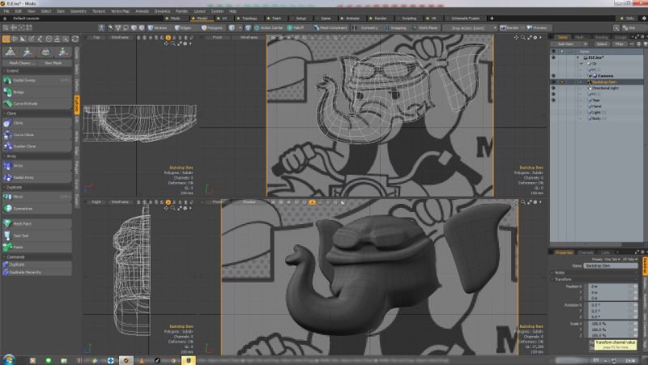The width and height of the screenshot is (648, 365).
Task: Open the Falloff options
Action: [296, 28]
